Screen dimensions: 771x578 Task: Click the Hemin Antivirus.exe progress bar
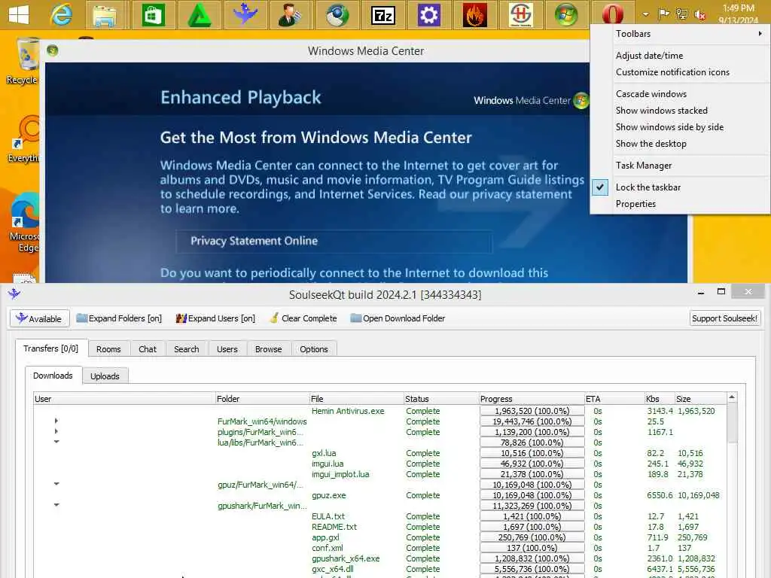point(532,411)
